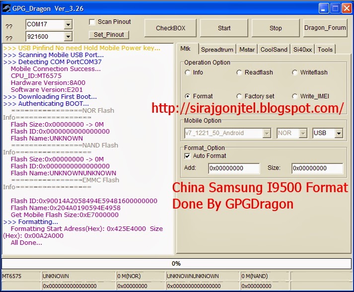This screenshot has height=292, width=354.
Task: Click the 'CPU_ID:MT6575' log line
Action: pyautogui.click(x=36, y=76)
